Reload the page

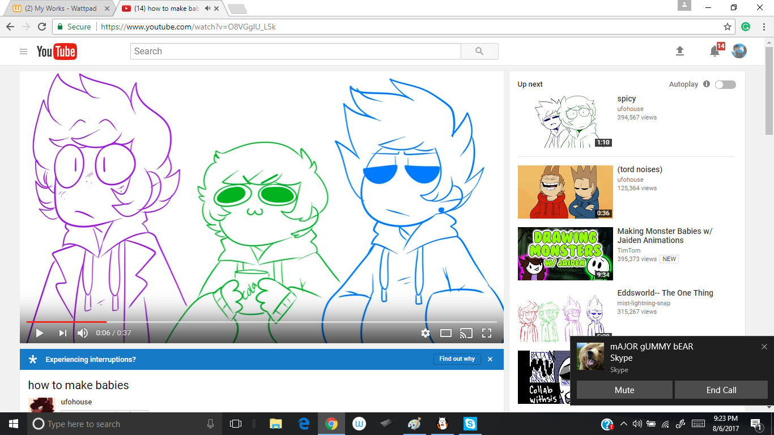41,27
